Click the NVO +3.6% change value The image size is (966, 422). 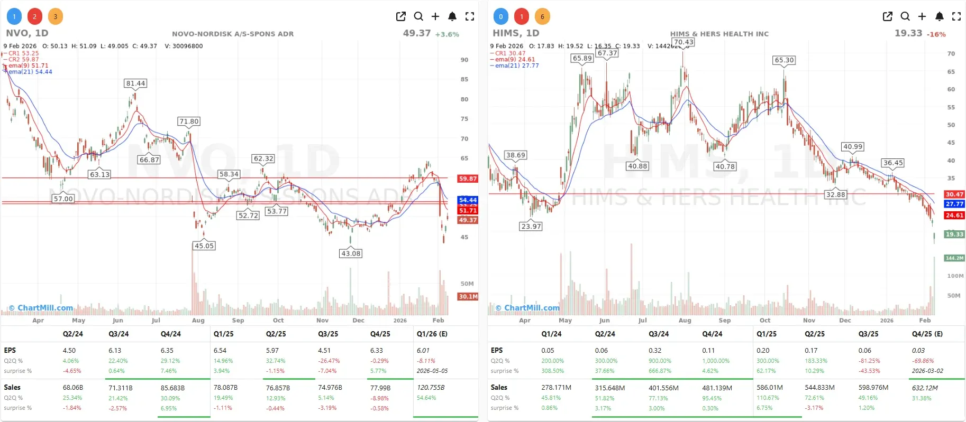[447, 34]
